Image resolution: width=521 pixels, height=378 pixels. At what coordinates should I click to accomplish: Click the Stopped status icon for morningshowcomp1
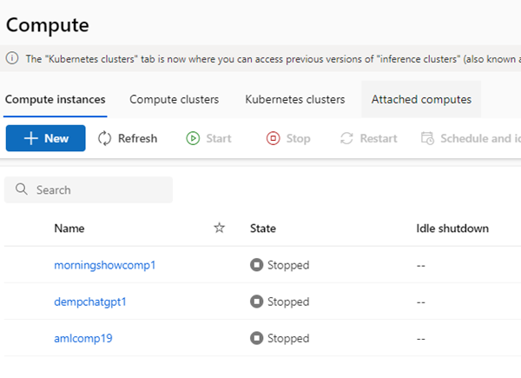pos(256,265)
